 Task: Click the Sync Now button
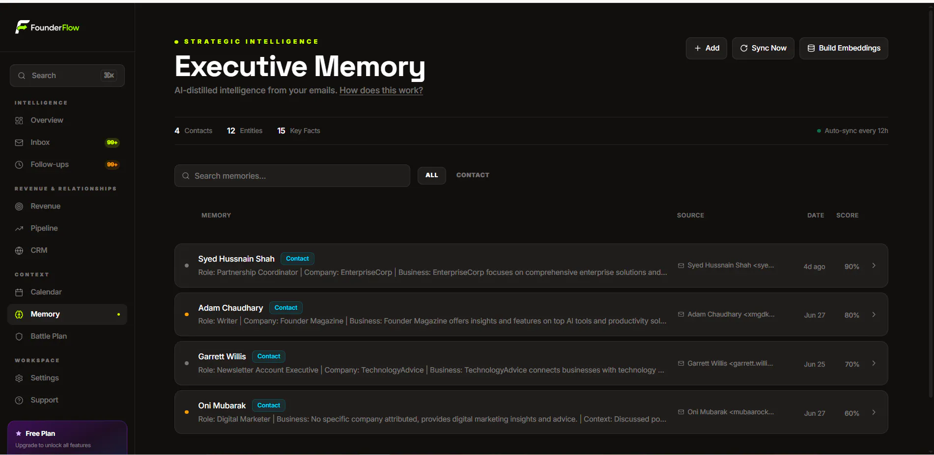click(x=763, y=48)
